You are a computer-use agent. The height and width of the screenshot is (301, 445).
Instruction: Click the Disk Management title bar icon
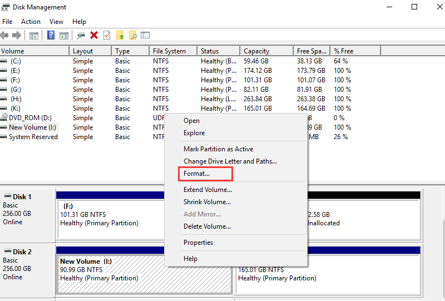(x=5, y=7)
